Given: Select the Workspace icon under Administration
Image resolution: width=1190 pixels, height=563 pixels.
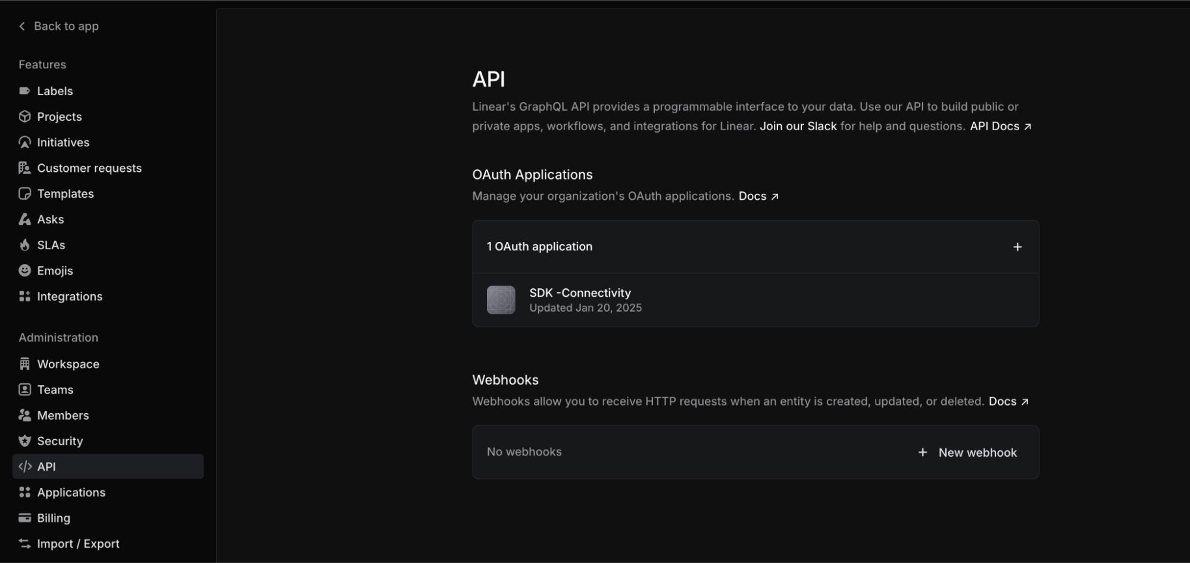Looking at the screenshot, I should tap(24, 363).
